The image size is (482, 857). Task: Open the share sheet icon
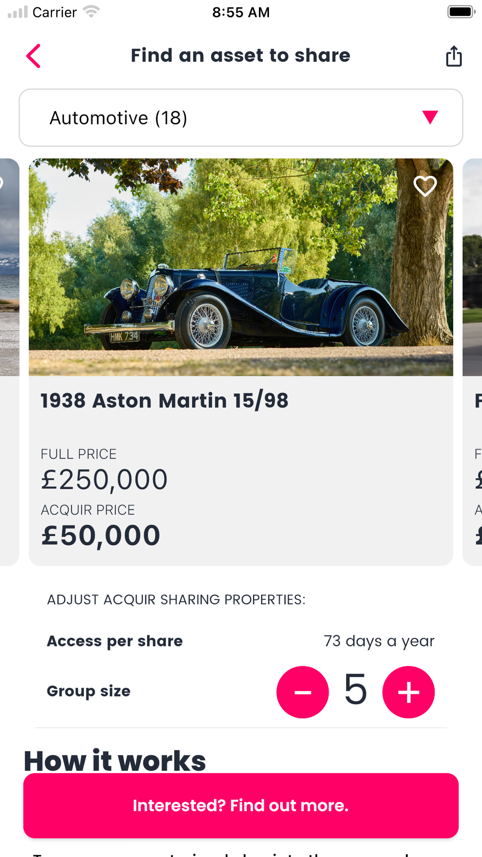[x=454, y=56]
